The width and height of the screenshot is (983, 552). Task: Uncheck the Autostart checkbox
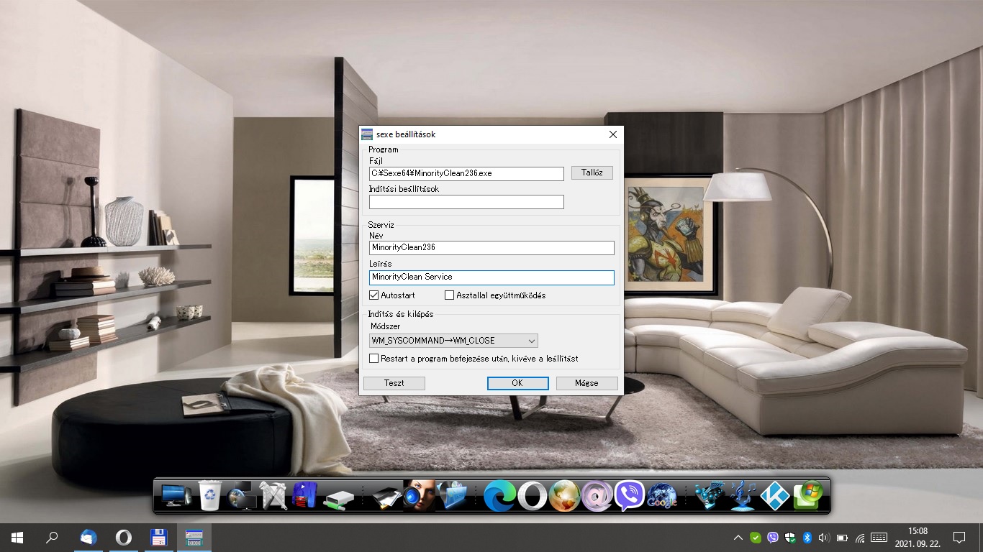coord(374,295)
